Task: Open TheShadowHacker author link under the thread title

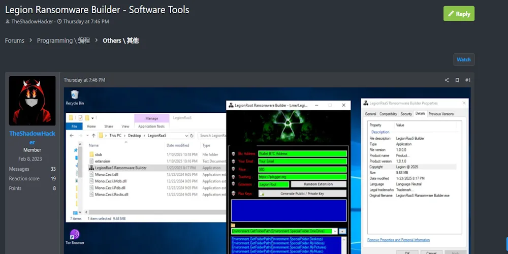Action: click(32, 22)
